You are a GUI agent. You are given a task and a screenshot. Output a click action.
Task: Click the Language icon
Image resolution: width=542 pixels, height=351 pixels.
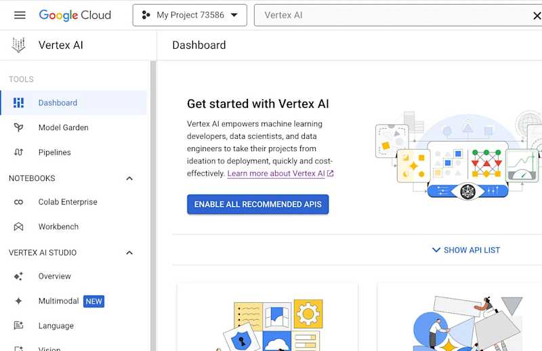(19, 326)
